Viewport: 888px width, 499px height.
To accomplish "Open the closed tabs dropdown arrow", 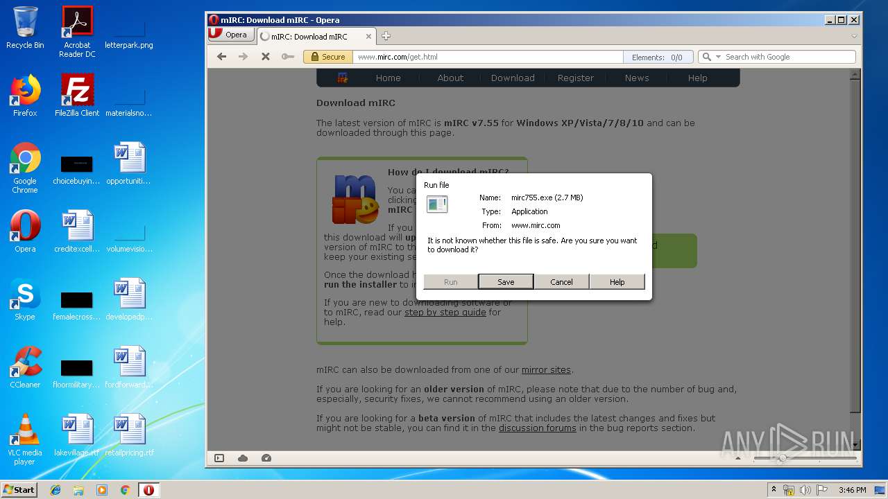I will tap(854, 36).
